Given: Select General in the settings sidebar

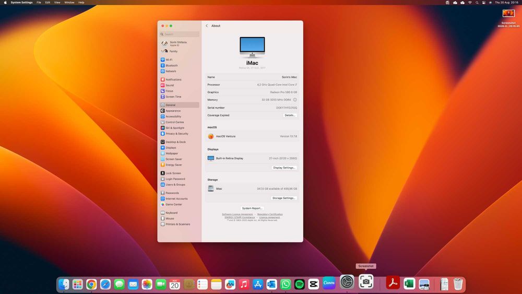Looking at the screenshot, I should [180, 105].
